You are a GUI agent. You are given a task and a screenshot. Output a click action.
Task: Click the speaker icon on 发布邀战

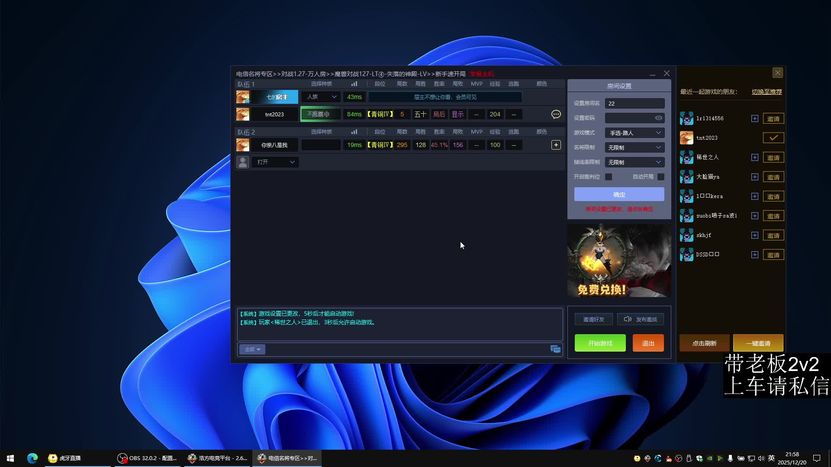[x=628, y=319]
